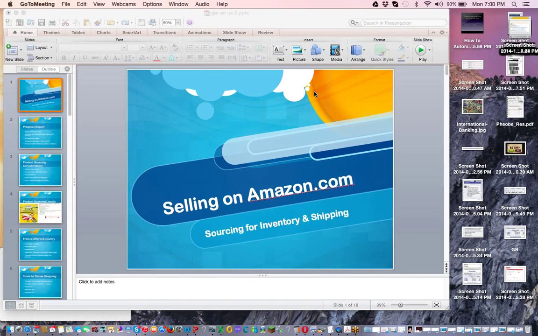This screenshot has width=538, height=336.
Task: Open the SmartArt ribbon tab
Action: pos(132,33)
